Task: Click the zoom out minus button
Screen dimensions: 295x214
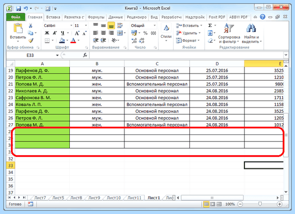Action: 240,204
